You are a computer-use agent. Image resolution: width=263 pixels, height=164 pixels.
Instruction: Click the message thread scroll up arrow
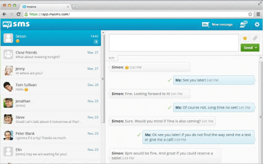(x=261, y=58)
